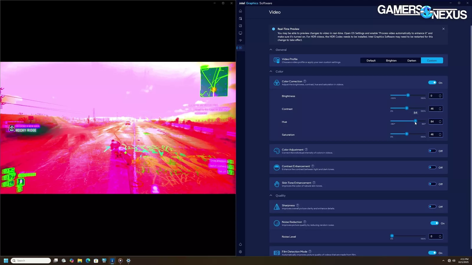The width and height of the screenshot is (472, 265).
Task: Click Color Correction help question icon
Action: pyautogui.click(x=305, y=81)
